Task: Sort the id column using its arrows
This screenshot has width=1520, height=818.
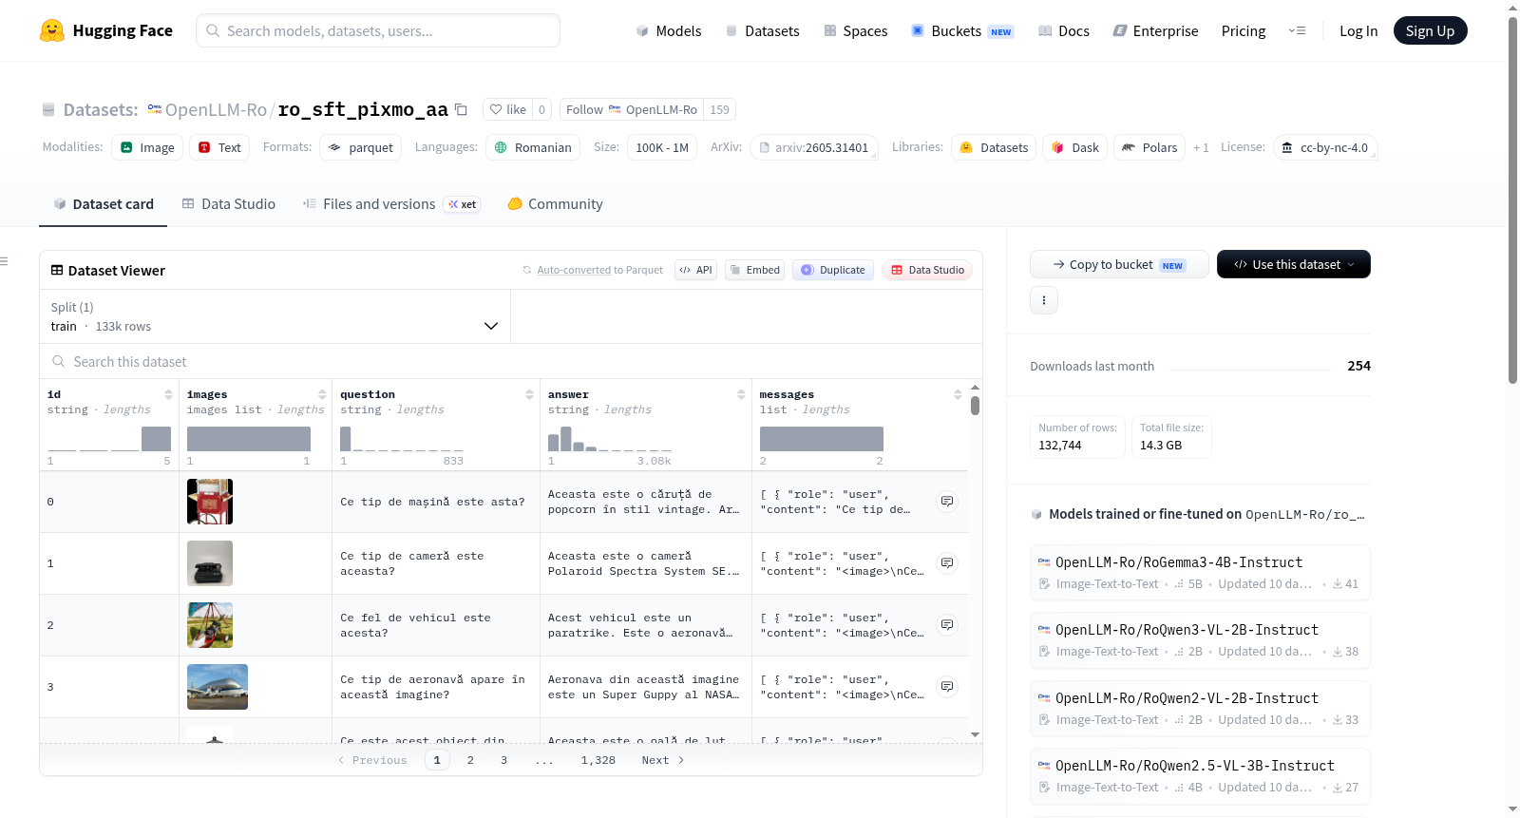Action: pos(168,394)
